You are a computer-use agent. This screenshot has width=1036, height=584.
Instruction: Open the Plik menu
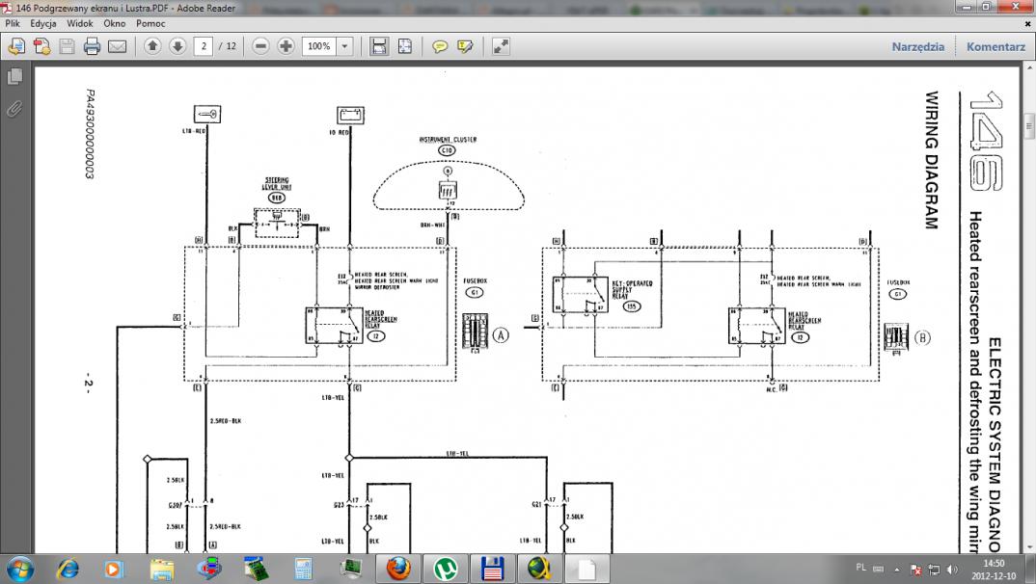[x=13, y=22]
